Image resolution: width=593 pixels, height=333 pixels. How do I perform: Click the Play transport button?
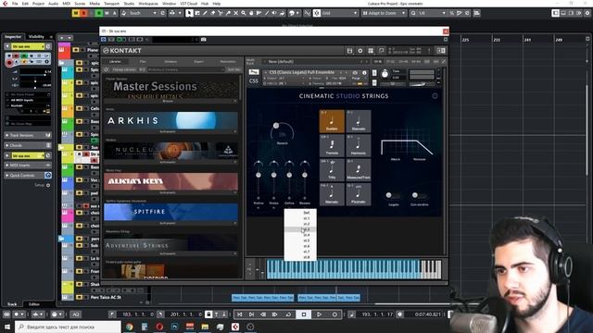click(319, 314)
